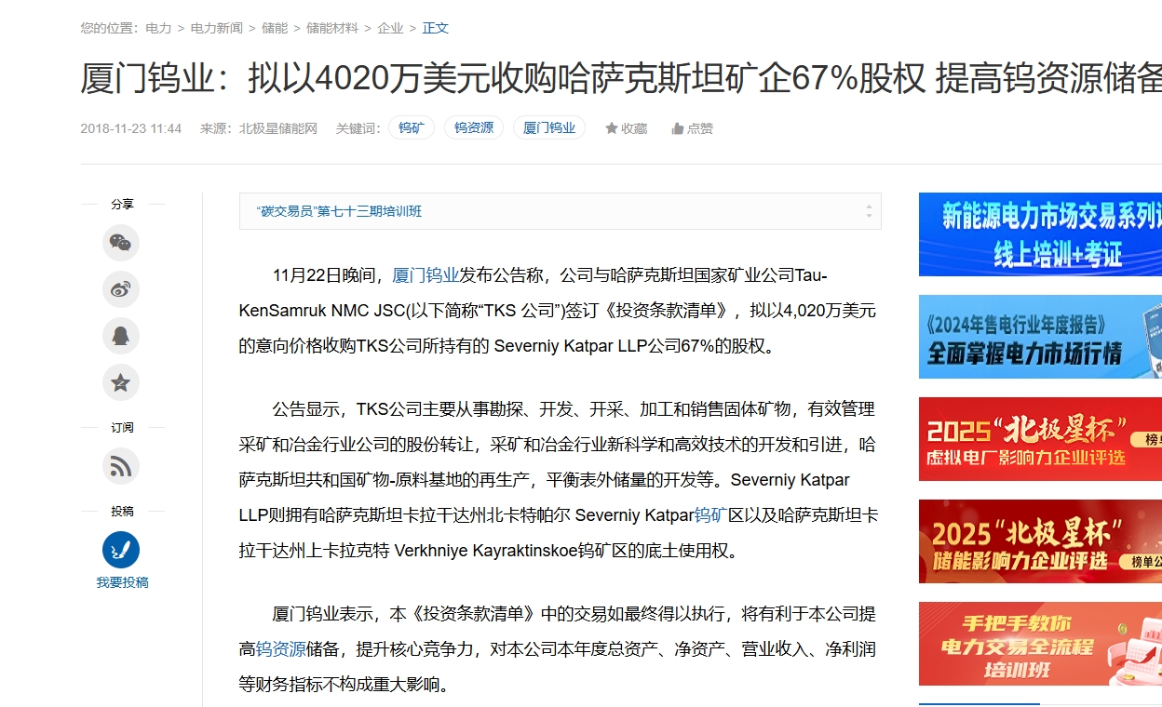
Task: Click the scroller arrows on training notice bar
Action: pos(869,211)
